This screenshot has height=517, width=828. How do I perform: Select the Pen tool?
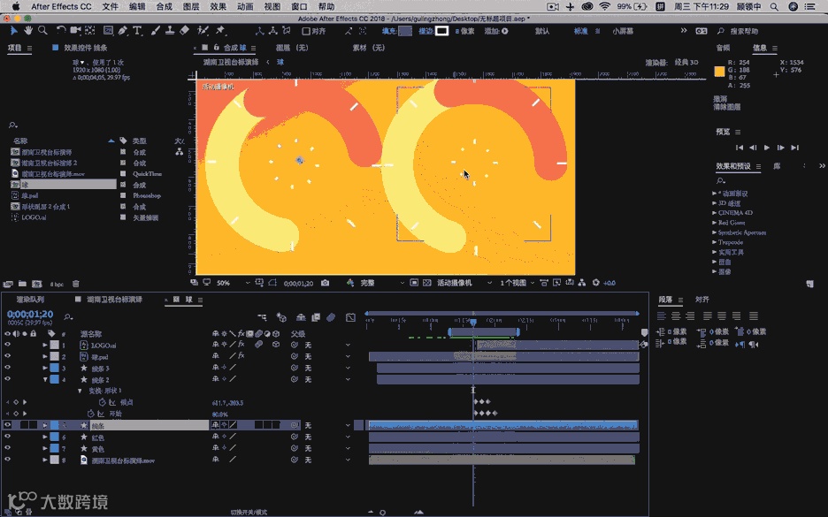pyautogui.click(x=123, y=30)
